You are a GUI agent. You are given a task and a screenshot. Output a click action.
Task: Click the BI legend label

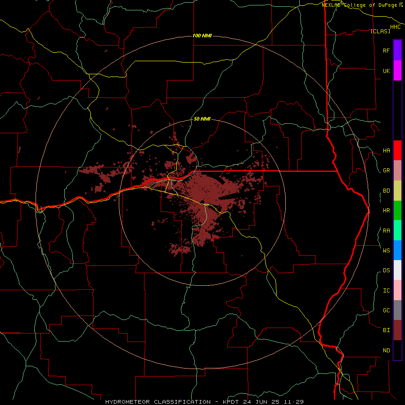click(x=386, y=330)
